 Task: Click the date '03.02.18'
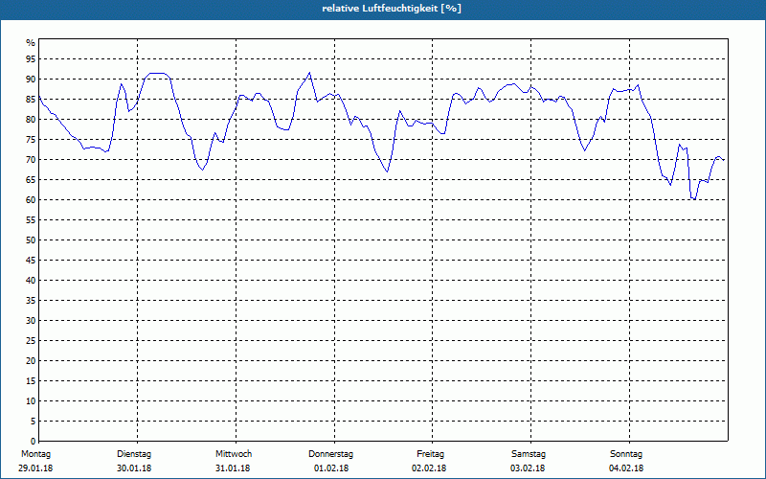[528, 468]
